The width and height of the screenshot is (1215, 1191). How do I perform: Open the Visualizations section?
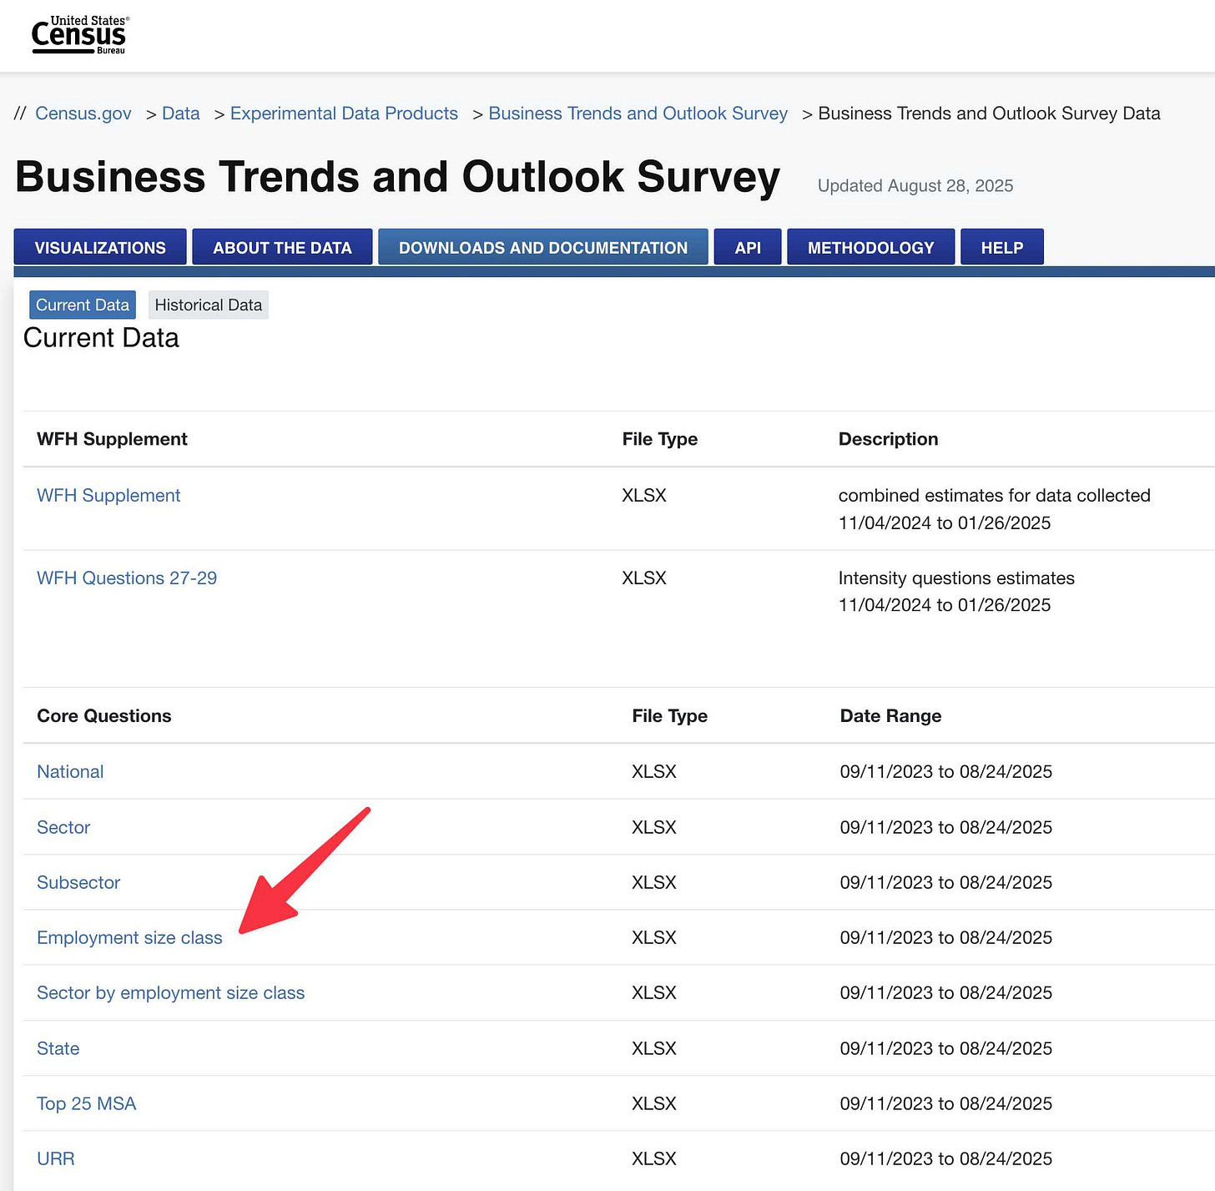99,247
